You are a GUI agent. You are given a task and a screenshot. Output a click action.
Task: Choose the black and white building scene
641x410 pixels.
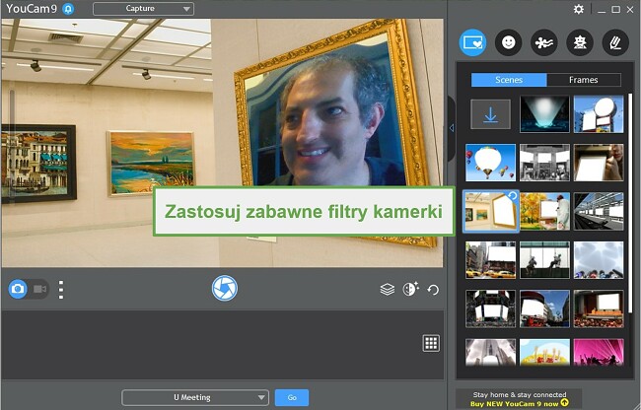[544, 163]
